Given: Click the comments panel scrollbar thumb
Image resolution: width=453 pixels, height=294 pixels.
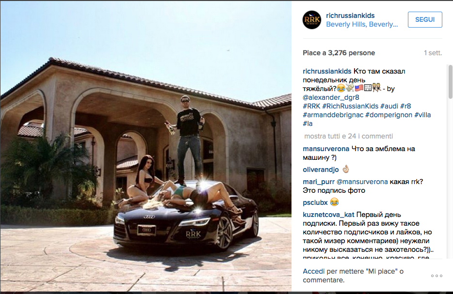Looking at the screenshot, I should coord(450,82).
